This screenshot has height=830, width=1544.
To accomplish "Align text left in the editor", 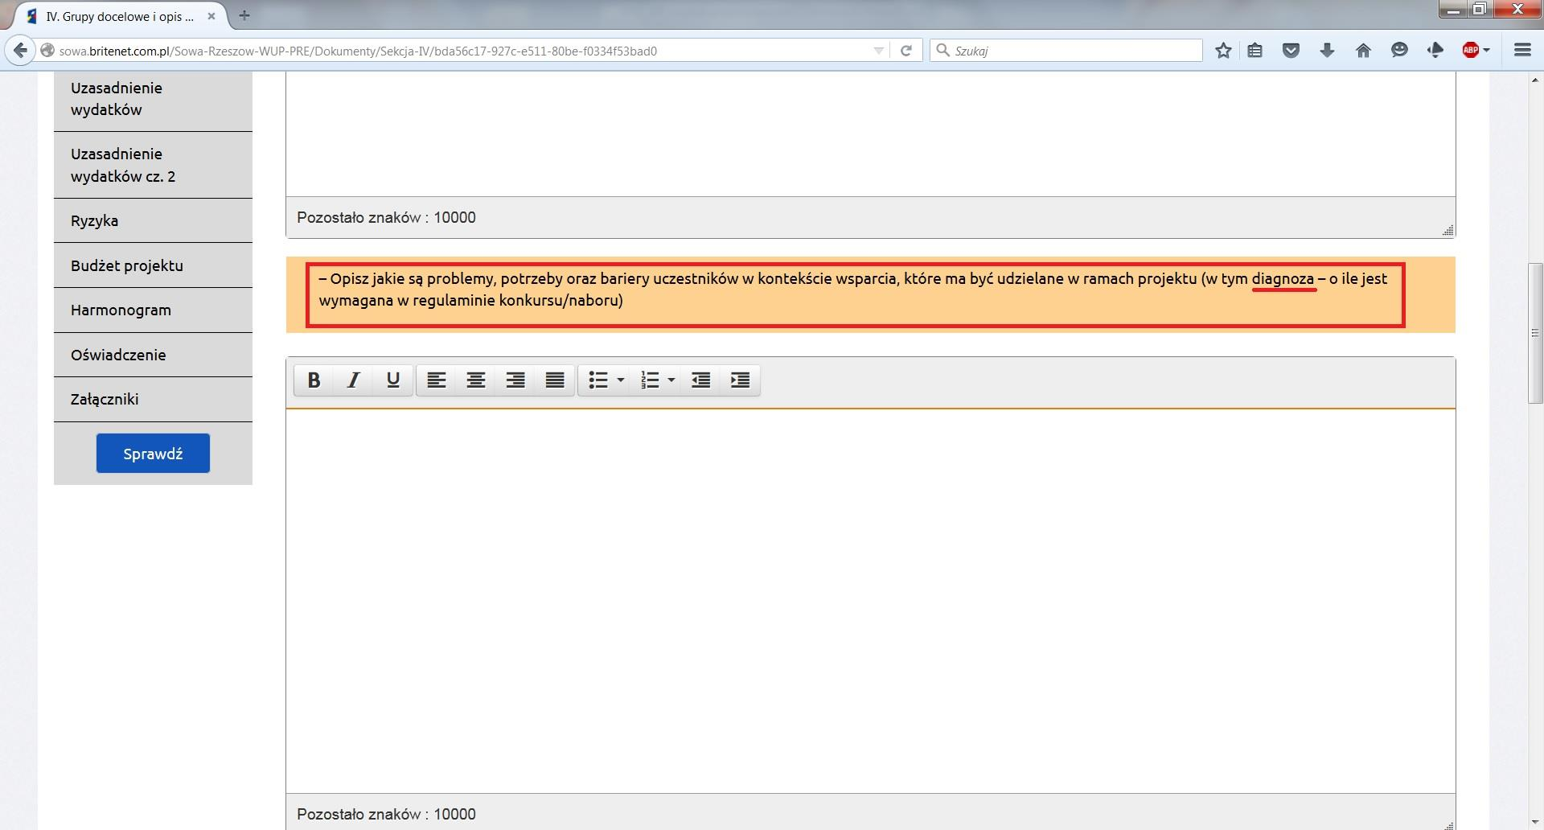I will coord(437,380).
